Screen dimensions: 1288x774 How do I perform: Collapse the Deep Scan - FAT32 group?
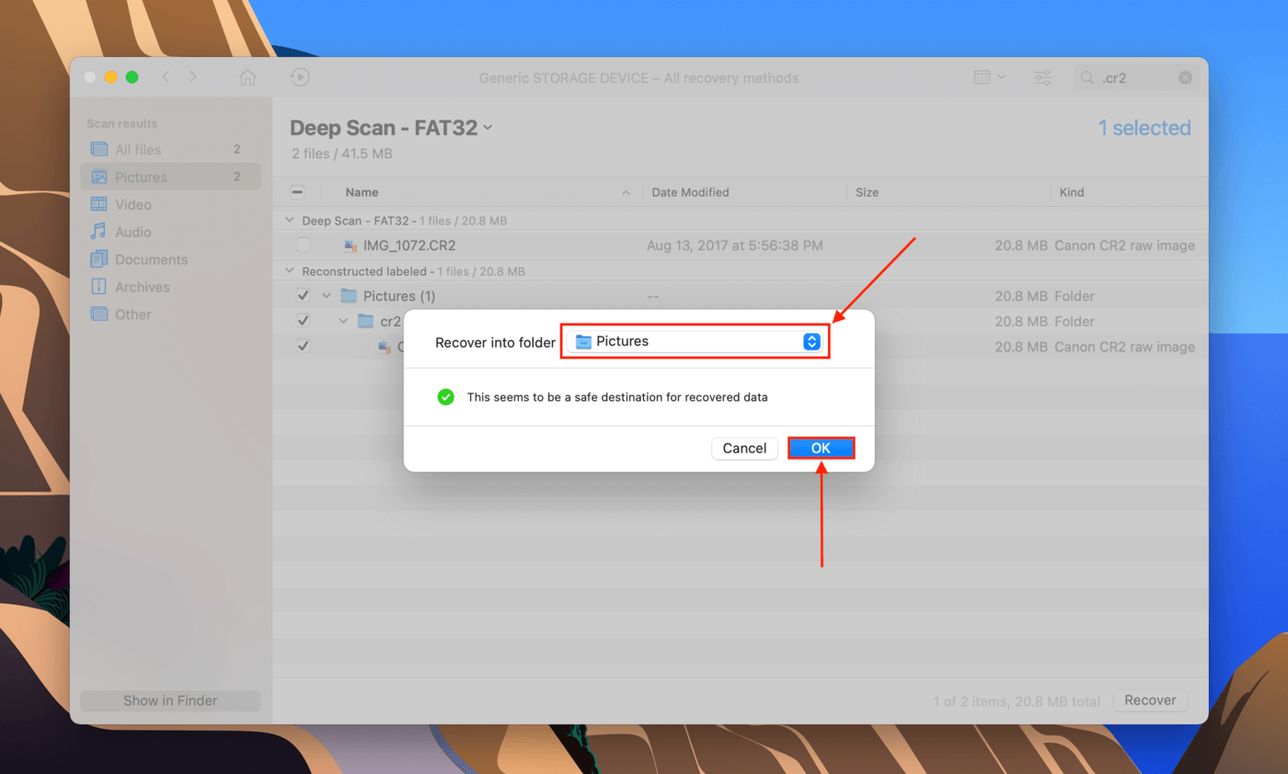pos(291,221)
